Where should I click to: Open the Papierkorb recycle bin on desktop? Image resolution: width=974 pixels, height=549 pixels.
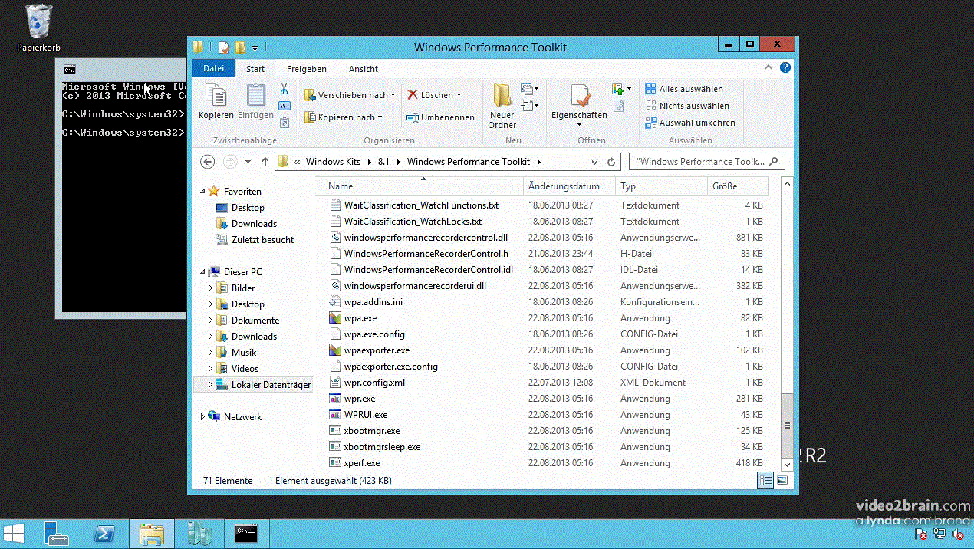click(39, 28)
